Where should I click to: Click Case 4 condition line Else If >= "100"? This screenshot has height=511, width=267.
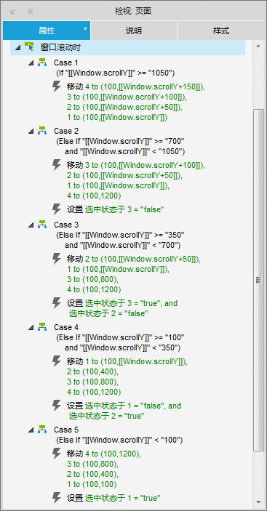(x=120, y=337)
